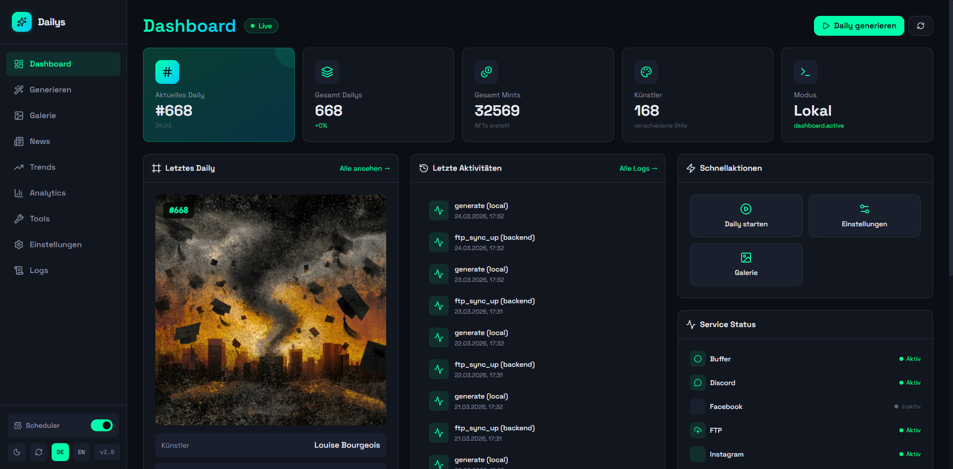The width and height of the screenshot is (953, 469).
Task: Open the Analytics page from sidebar
Action: (48, 193)
